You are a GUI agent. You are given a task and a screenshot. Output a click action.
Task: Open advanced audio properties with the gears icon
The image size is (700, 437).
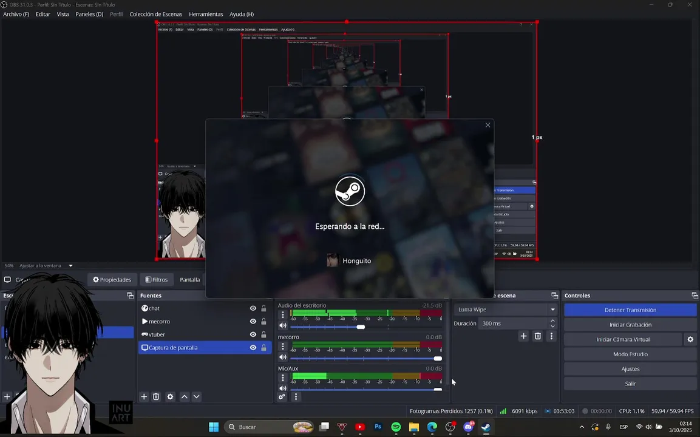coord(282,396)
